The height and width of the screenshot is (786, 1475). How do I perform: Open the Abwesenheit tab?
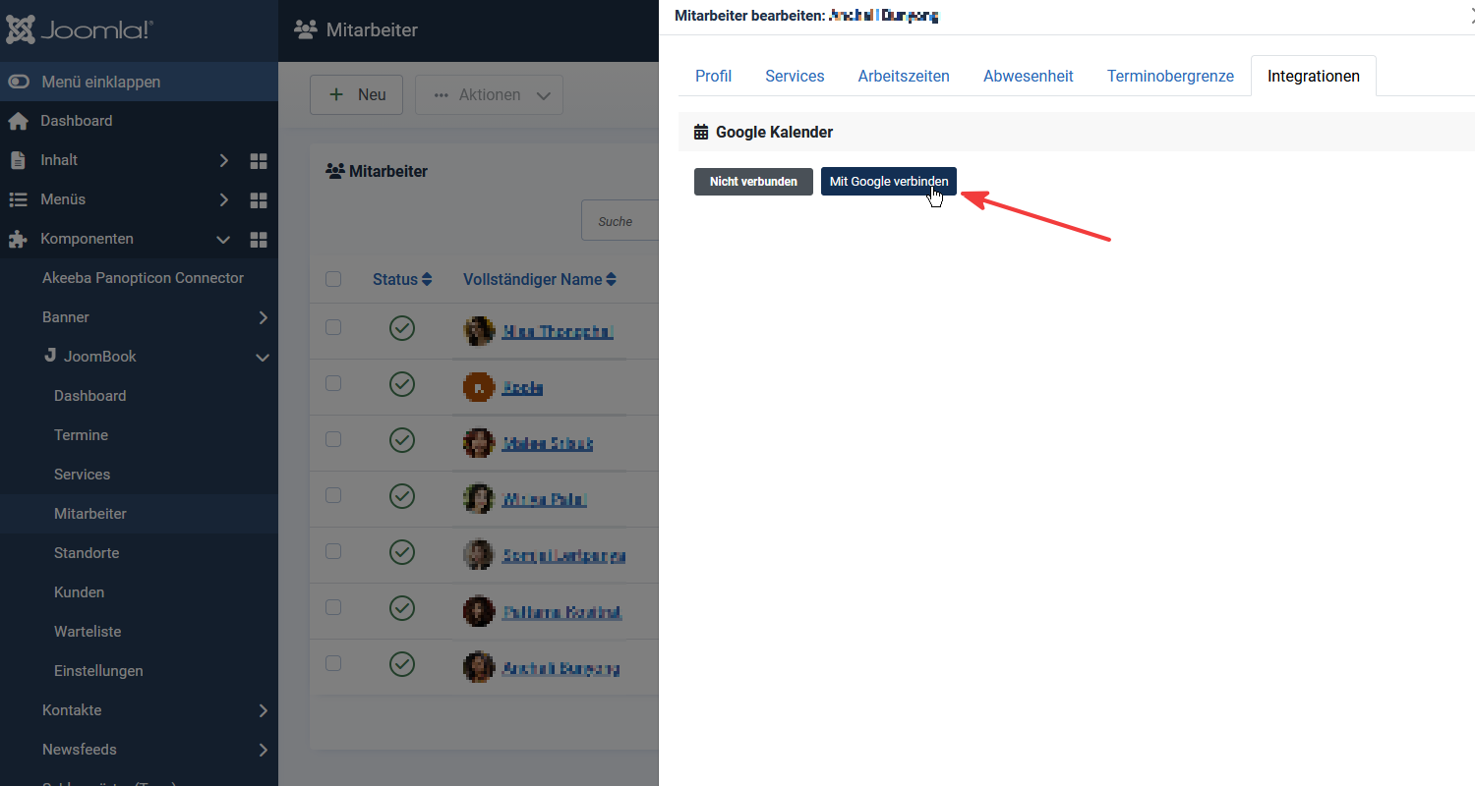tap(1029, 76)
